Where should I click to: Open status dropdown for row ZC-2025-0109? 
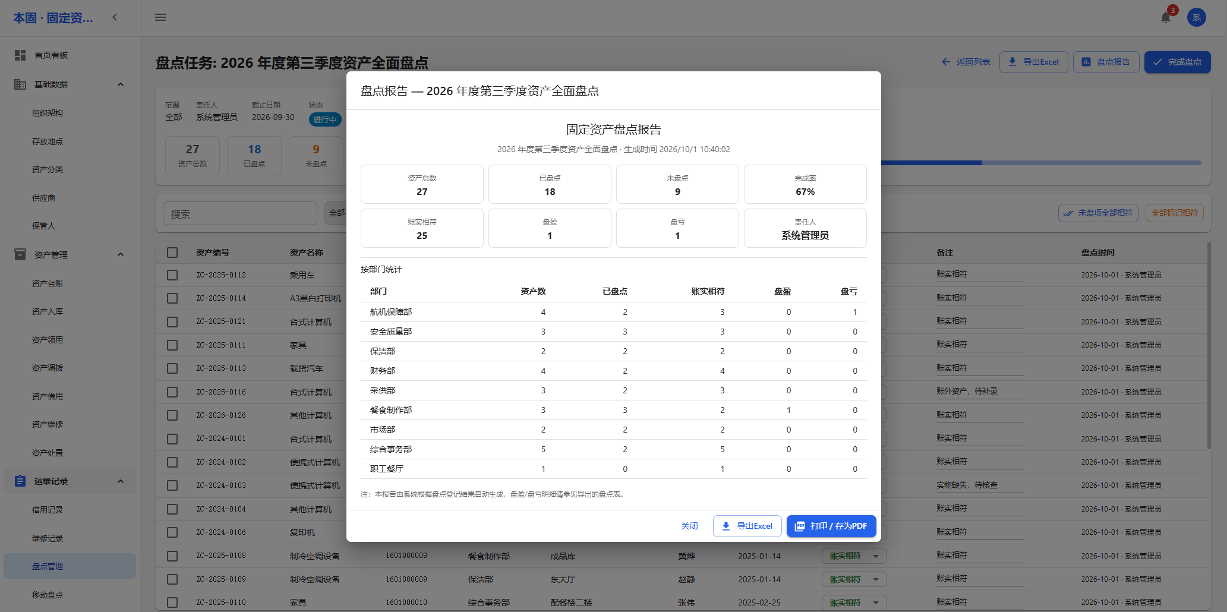tap(854, 579)
